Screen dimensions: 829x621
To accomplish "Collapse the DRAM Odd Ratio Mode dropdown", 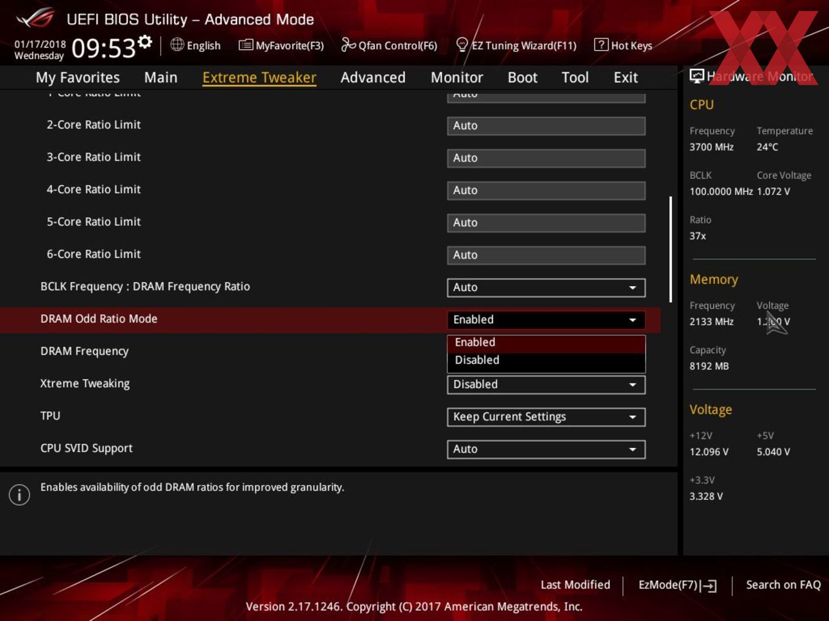I will (x=546, y=320).
